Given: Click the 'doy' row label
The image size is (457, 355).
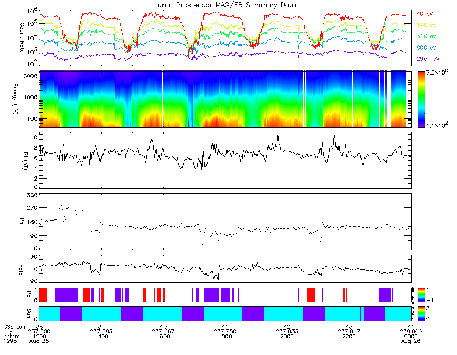Looking at the screenshot, I should click(8, 332).
